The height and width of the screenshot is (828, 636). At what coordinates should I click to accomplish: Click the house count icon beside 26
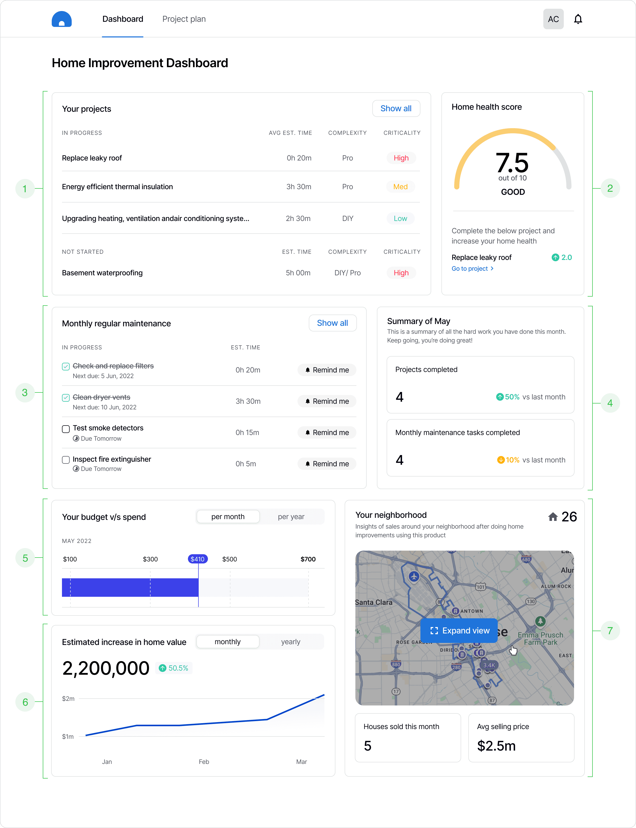(x=553, y=517)
